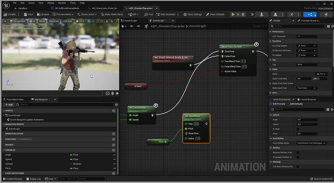
Task: Click the LOD Threshold input field
Action: tap(307, 36)
